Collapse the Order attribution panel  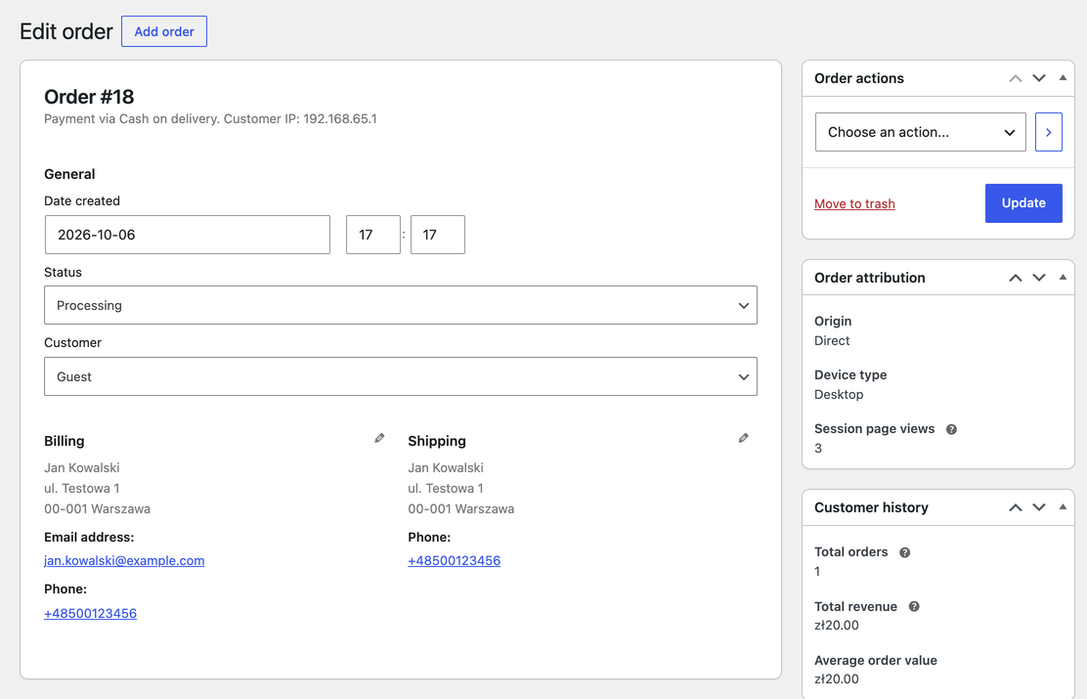[1063, 277]
